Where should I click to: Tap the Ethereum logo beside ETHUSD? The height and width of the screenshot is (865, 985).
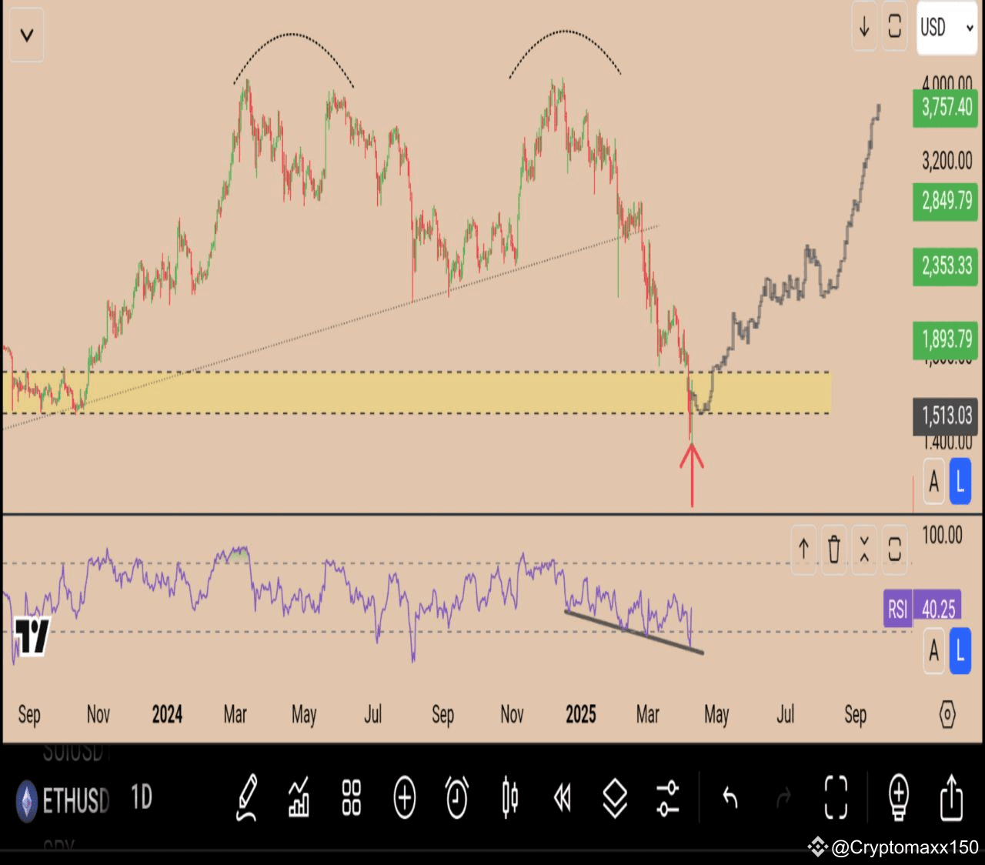tap(27, 801)
